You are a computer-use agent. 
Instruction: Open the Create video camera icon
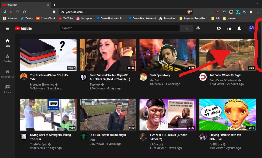(x=219, y=28)
